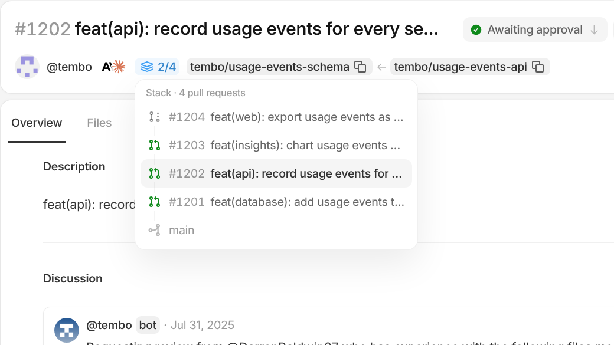Open pull request #1201 add usage events
Viewport: 614px width, 345px height.
click(276, 202)
